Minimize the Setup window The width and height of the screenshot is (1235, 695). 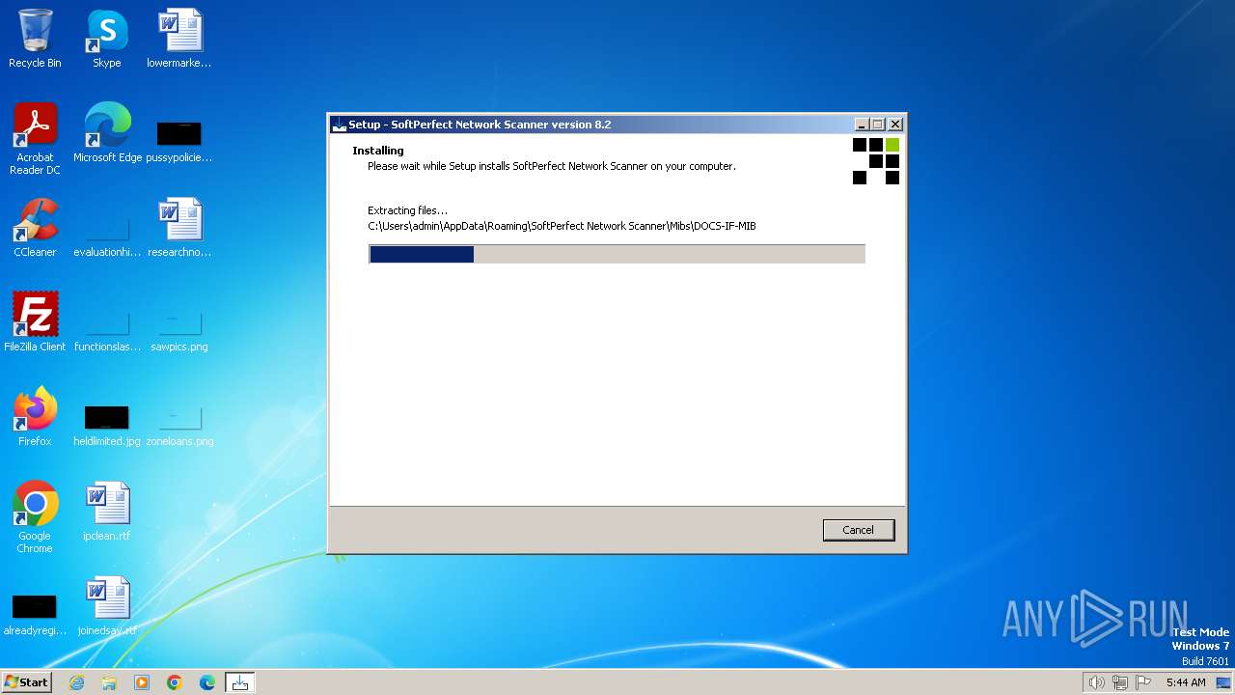(x=862, y=125)
